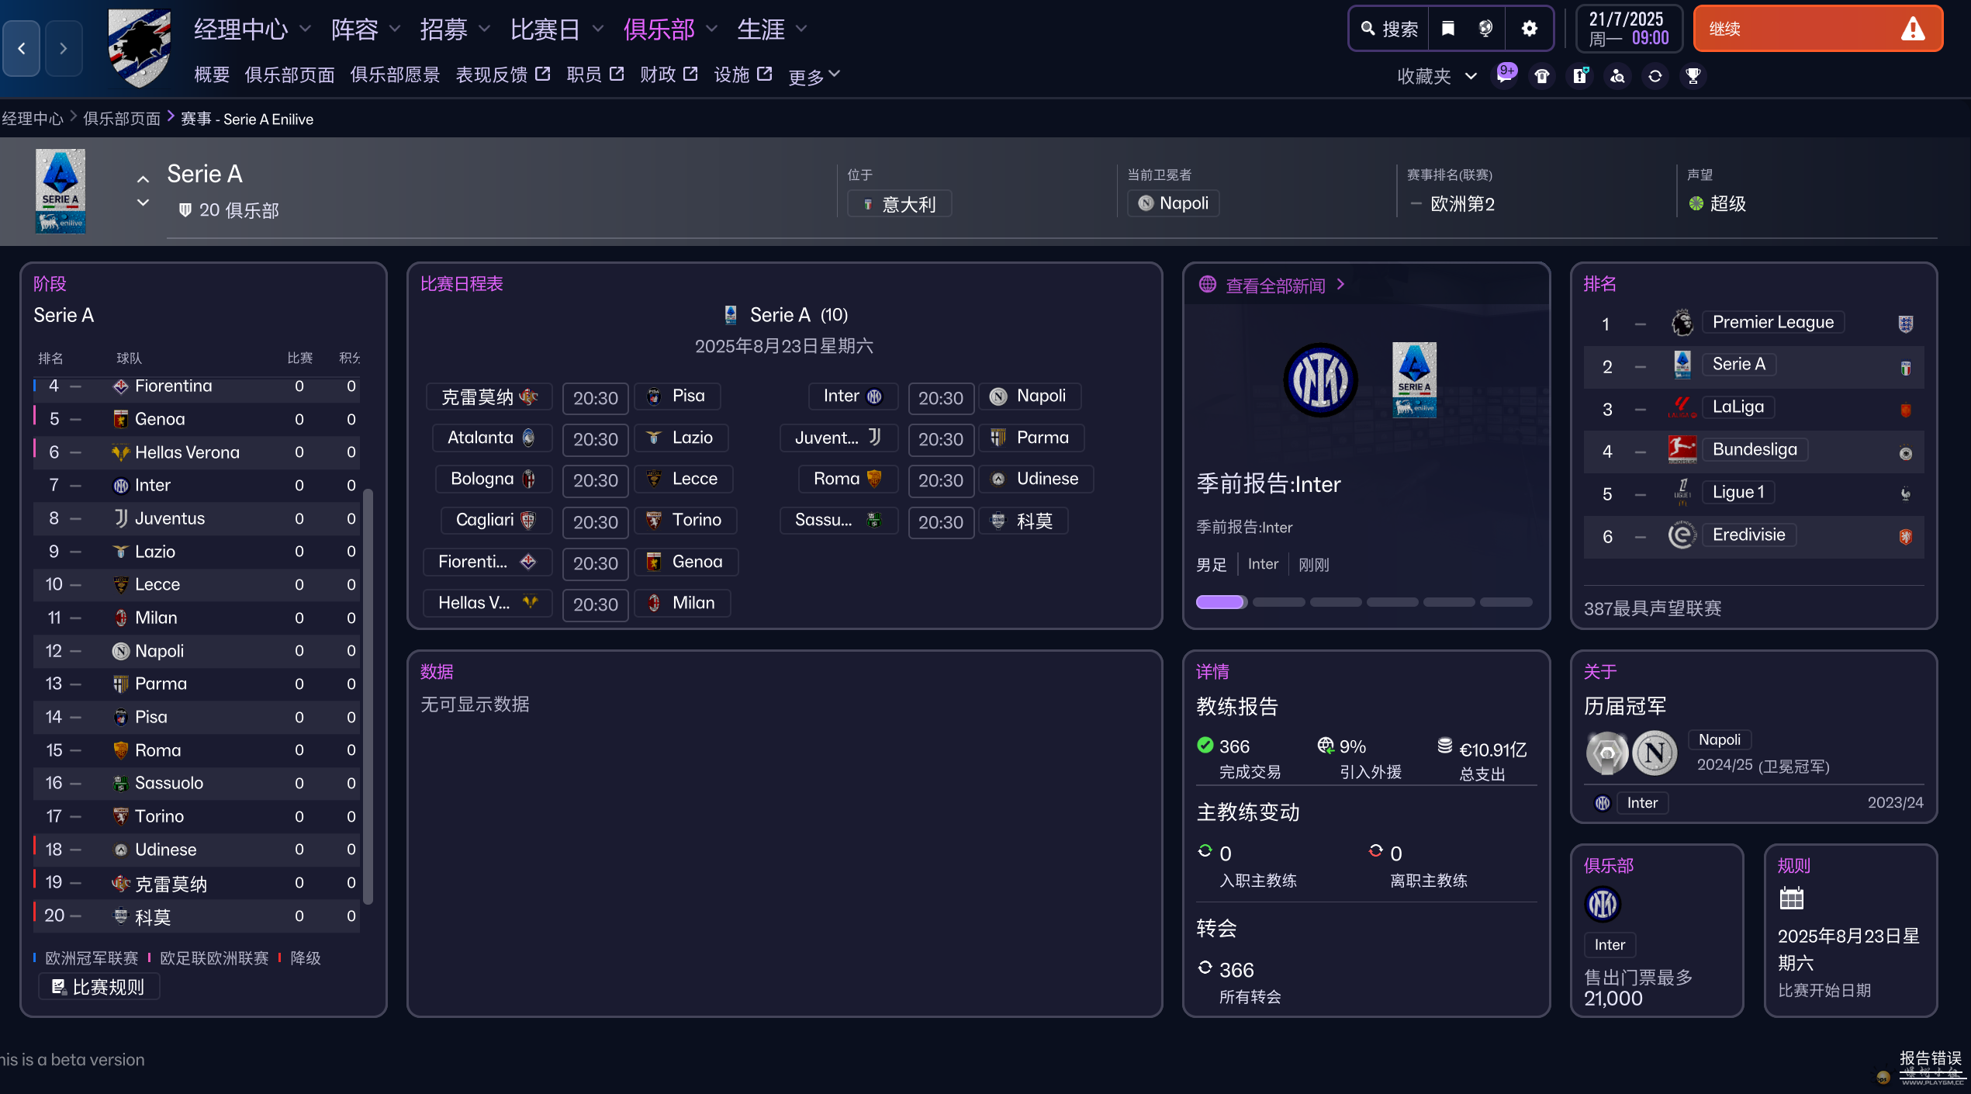Click the transfers circular arrows icon
This screenshot has height=1094, width=1971.
click(1655, 75)
